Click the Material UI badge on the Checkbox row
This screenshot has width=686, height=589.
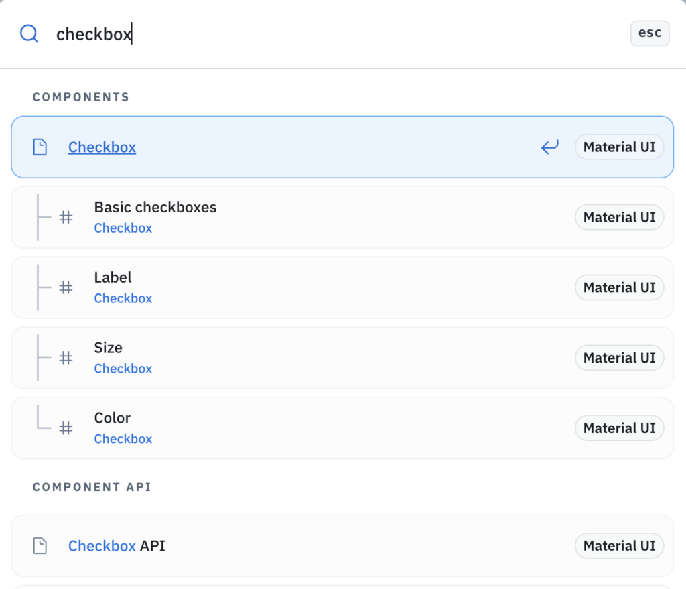coord(619,147)
